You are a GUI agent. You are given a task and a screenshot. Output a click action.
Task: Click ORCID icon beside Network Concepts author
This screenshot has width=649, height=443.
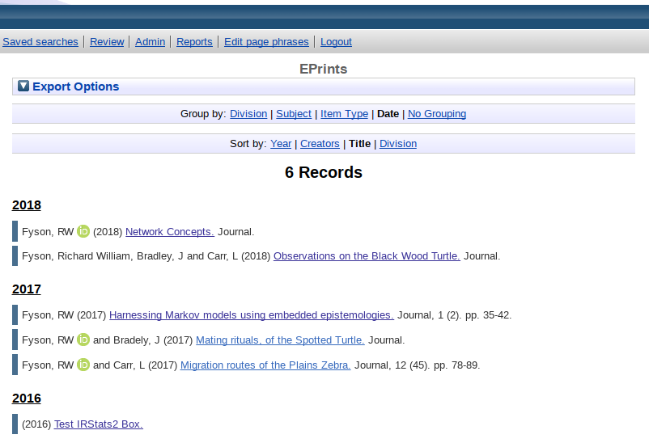(83, 232)
